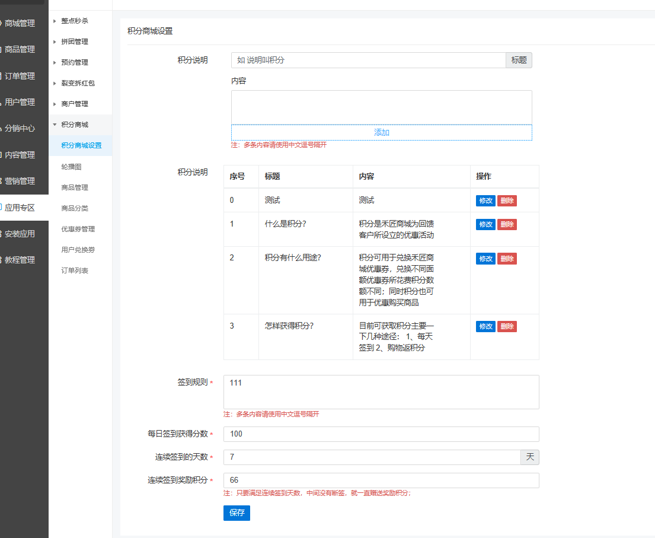Viewport: 655px width, 538px height.
Task: Click 删除 for the 测试 row
Action: click(507, 200)
